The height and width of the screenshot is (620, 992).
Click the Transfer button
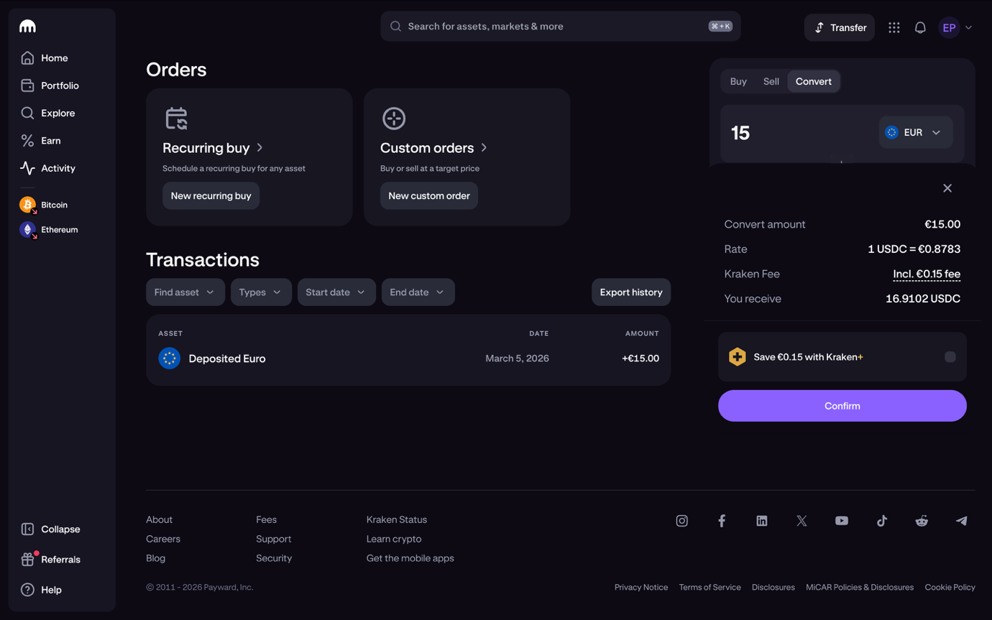(840, 27)
